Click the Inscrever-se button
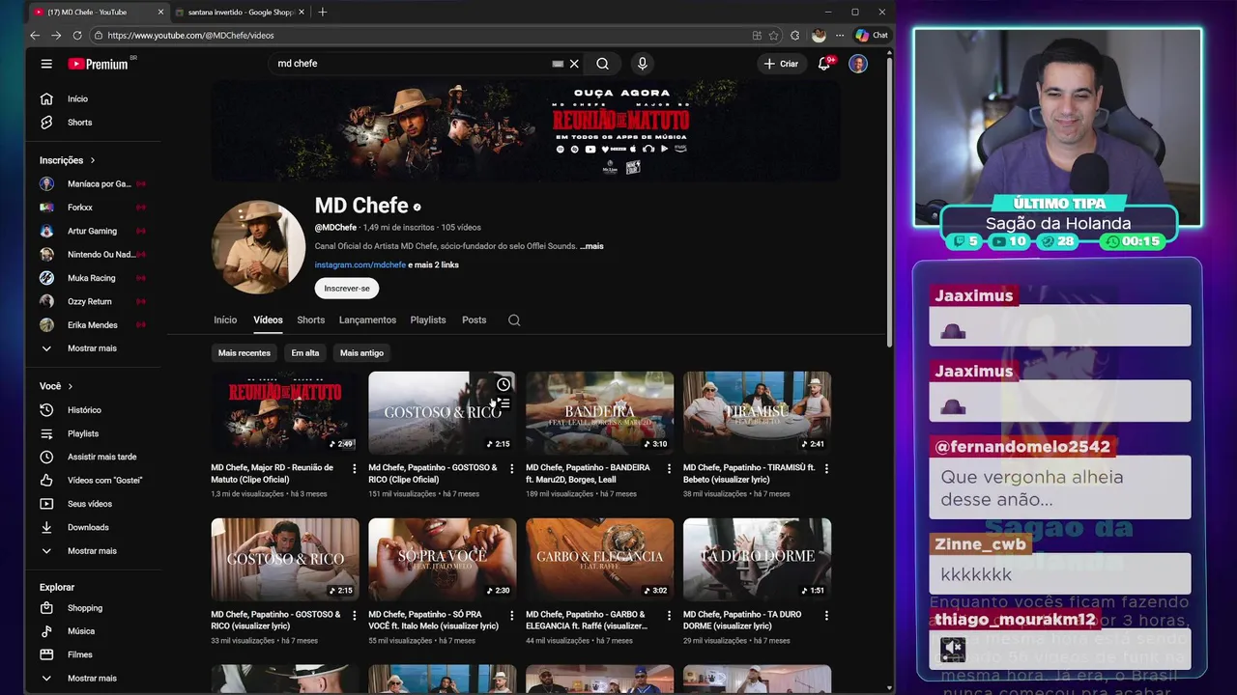Screen dimensions: 1237x695 [x=347, y=289]
